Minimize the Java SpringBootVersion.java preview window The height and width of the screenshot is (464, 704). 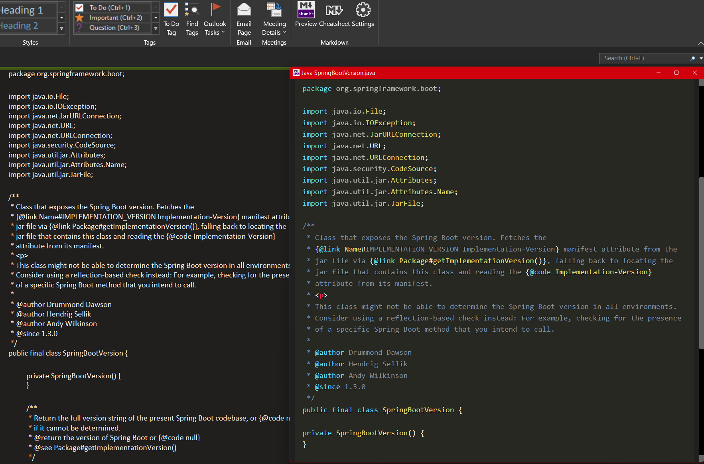[659, 73]
